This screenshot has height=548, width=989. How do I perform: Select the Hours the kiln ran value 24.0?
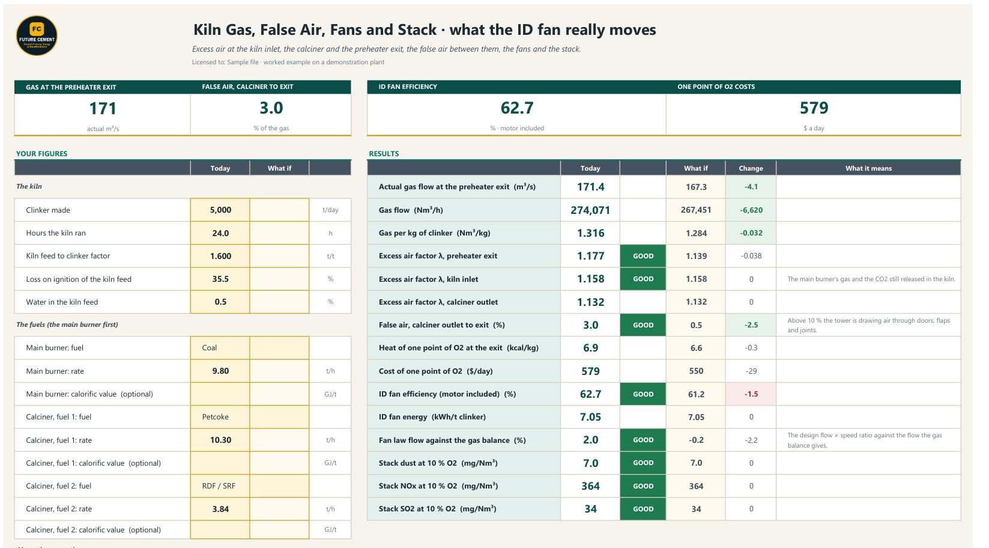(x=220, y=233)
